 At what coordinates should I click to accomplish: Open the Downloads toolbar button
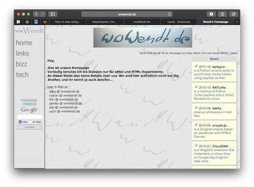(x=211, y=14)
